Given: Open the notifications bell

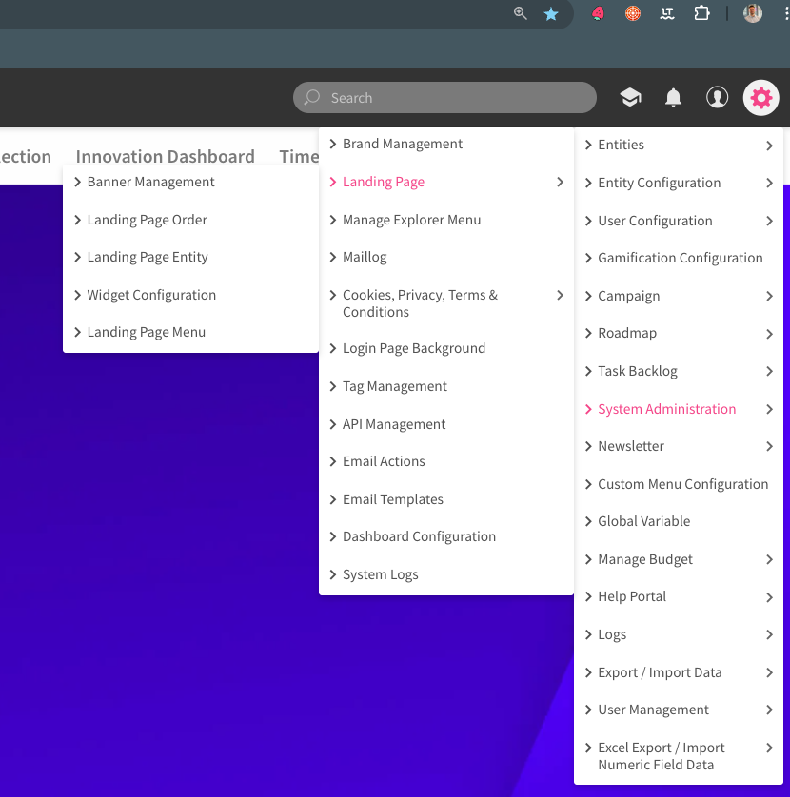Looking at the screenshot, I should (673, 97).
